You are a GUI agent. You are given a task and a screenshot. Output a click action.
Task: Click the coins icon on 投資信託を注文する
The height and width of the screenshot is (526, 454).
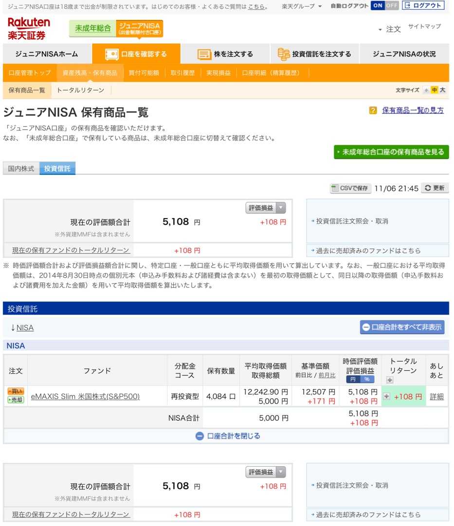click(x=284, y=54)
